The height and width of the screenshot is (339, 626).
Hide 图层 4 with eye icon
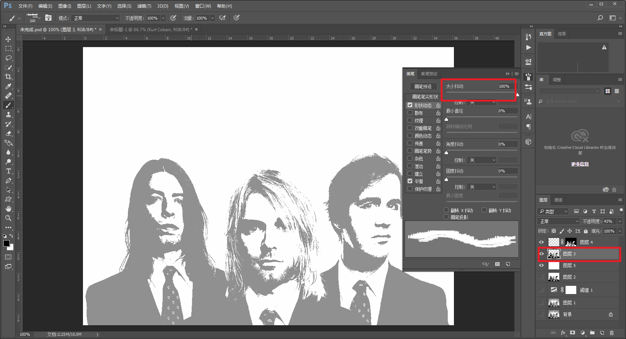(541, 242)
